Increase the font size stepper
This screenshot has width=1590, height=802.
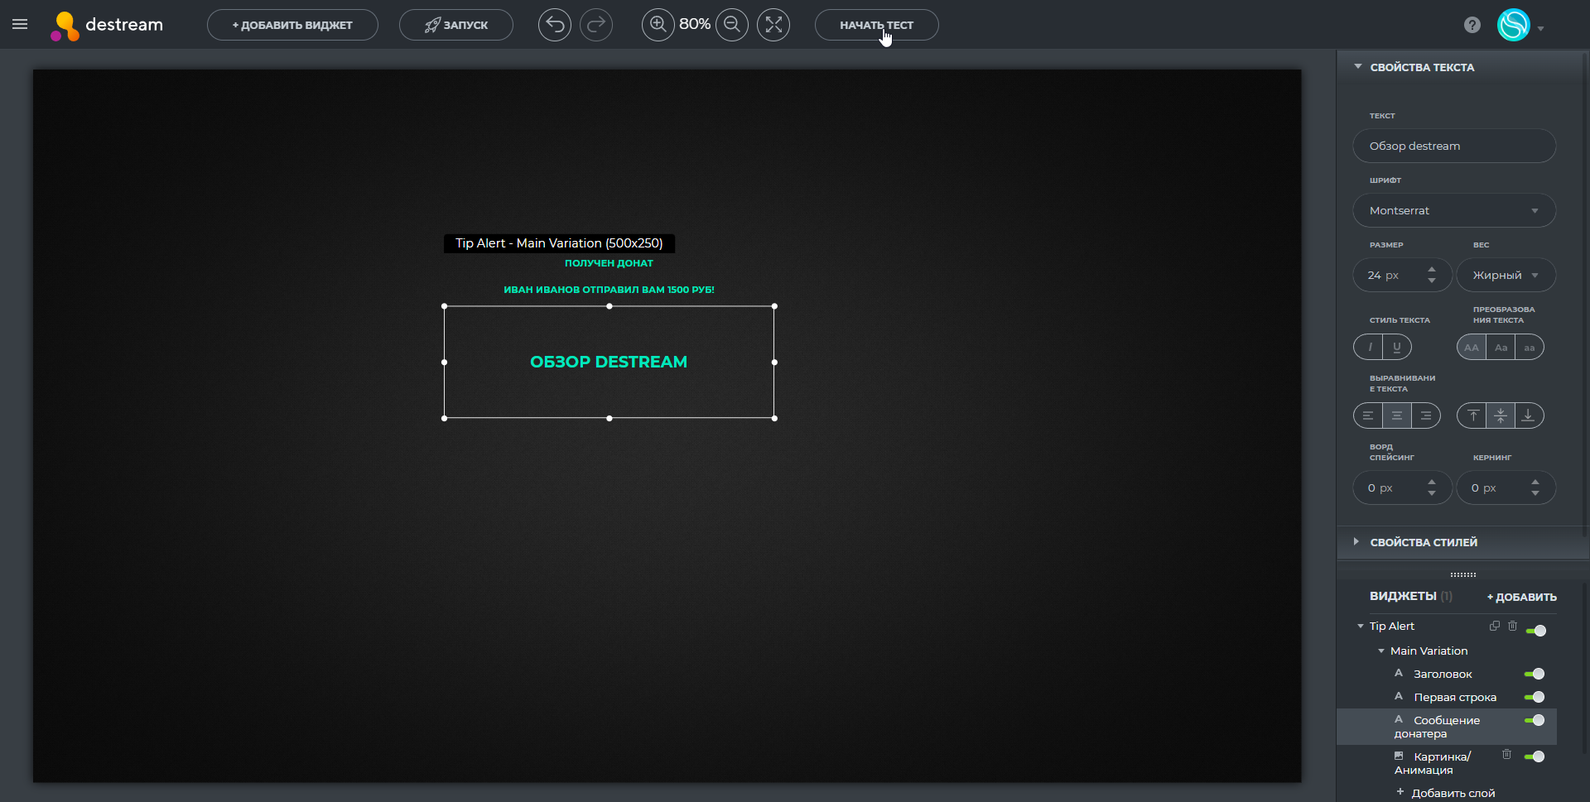tap(1432, 269)
